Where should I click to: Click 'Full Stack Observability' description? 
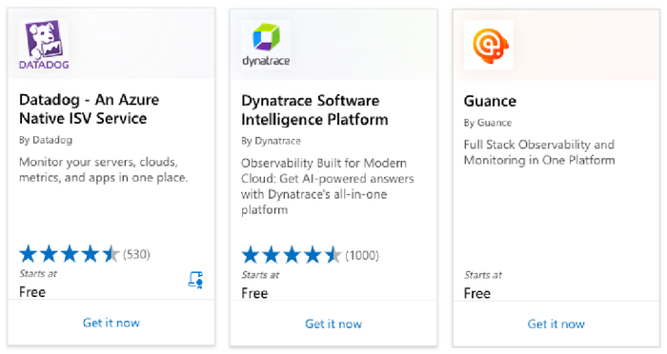(x=539, y=152)
